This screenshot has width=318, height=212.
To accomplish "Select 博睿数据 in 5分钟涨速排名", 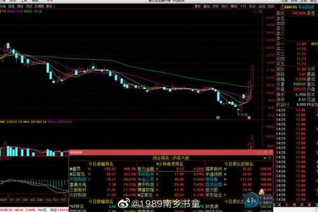I will click(x=146, y=190).
